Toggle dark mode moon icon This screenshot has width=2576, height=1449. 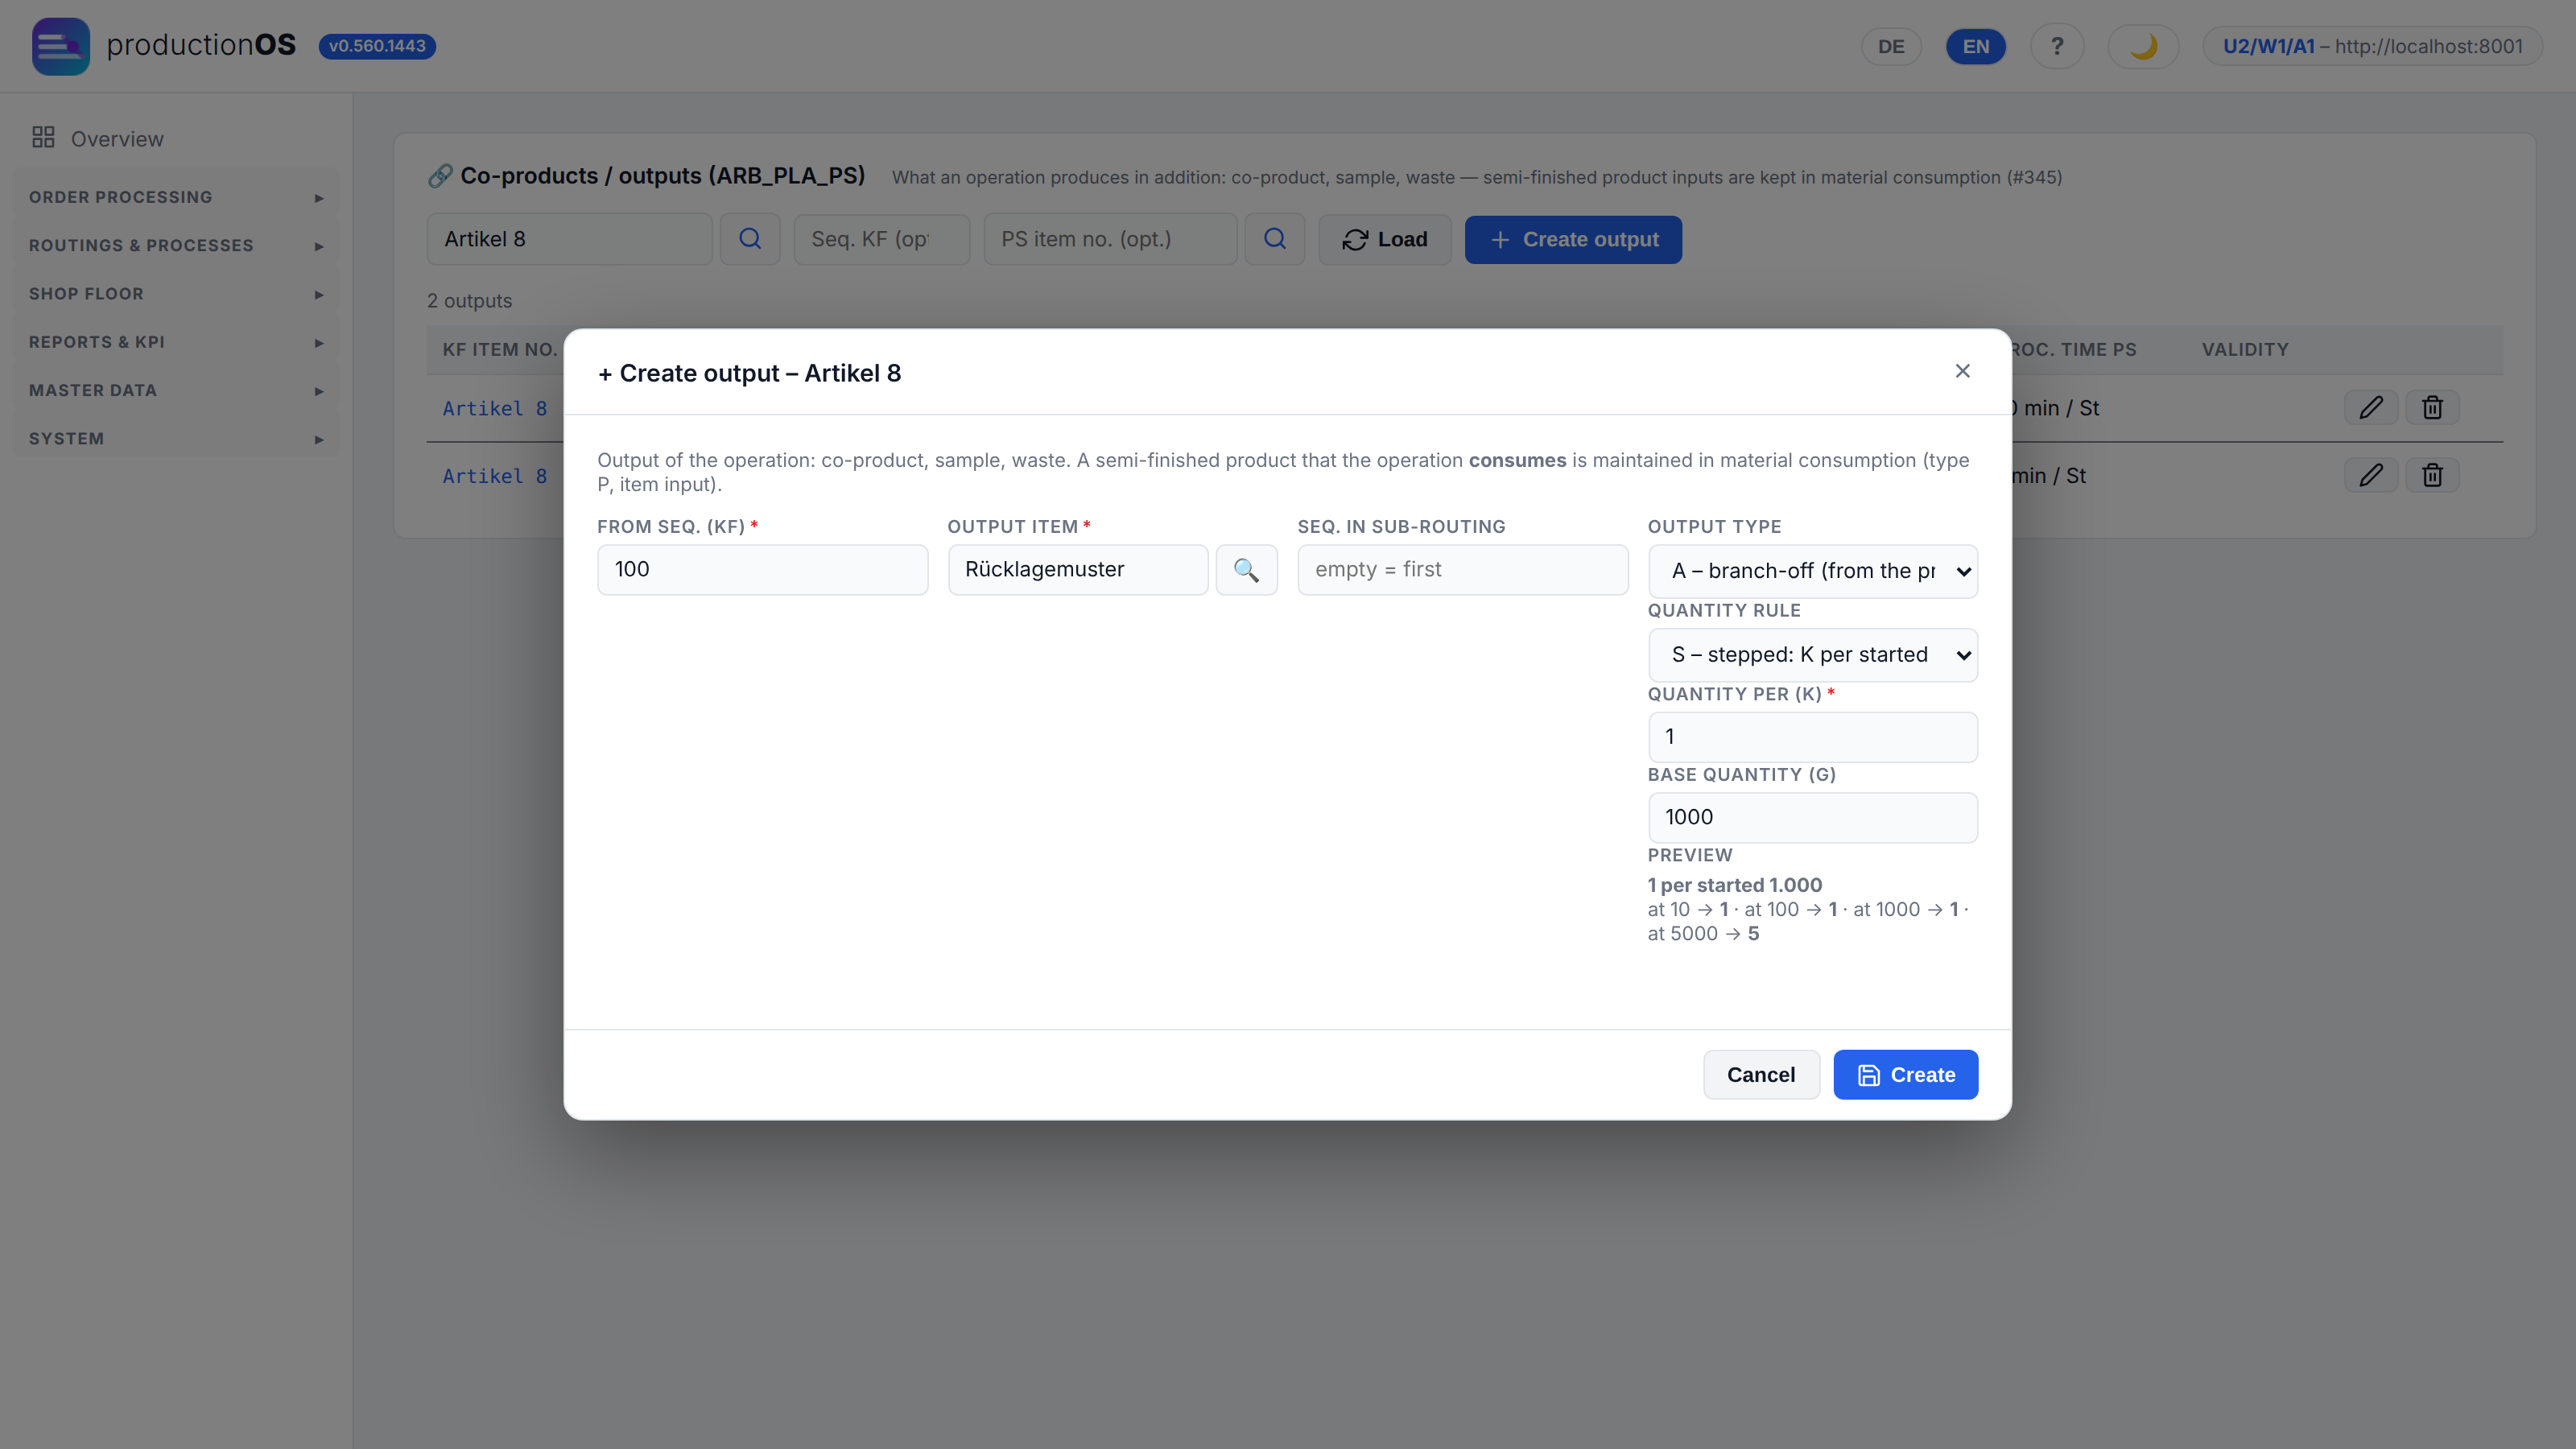point(2142,46)
